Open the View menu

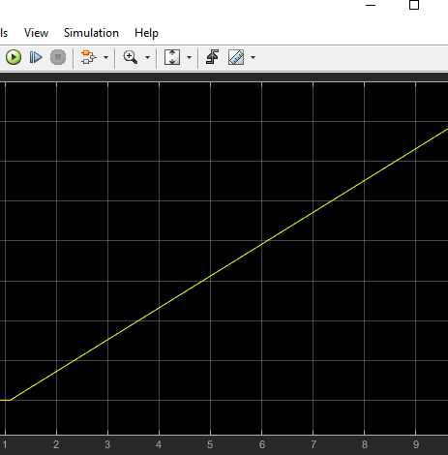(x=36, y=33)
